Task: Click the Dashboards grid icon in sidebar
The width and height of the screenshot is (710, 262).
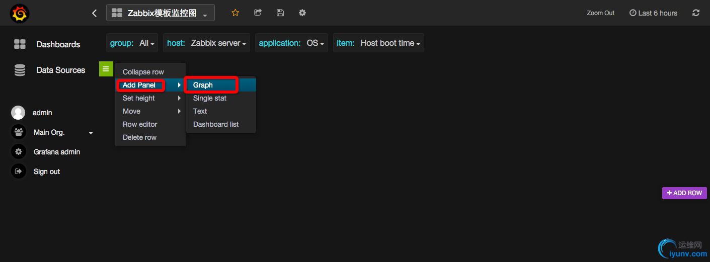Action: [20, 44]
